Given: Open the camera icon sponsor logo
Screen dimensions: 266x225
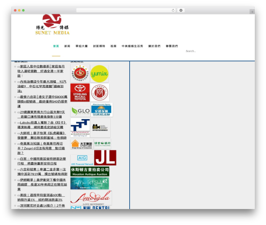Looking at the screenshot, I should 100,128.
